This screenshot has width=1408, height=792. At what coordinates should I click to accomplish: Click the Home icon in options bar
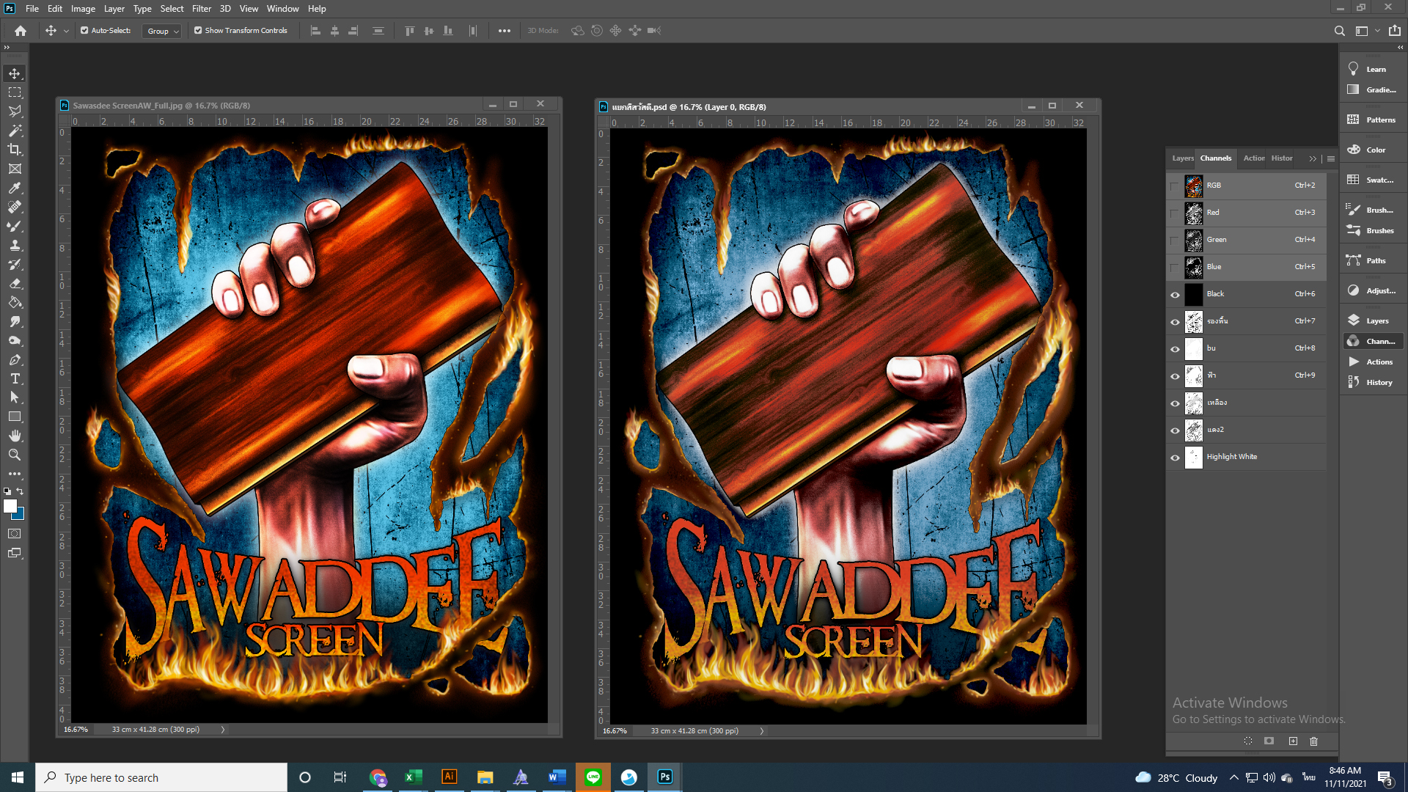(21, 31)
